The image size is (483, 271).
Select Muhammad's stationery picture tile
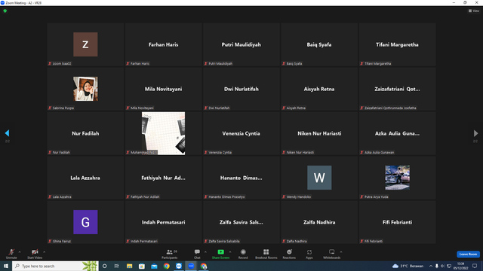tap(163, 133)
